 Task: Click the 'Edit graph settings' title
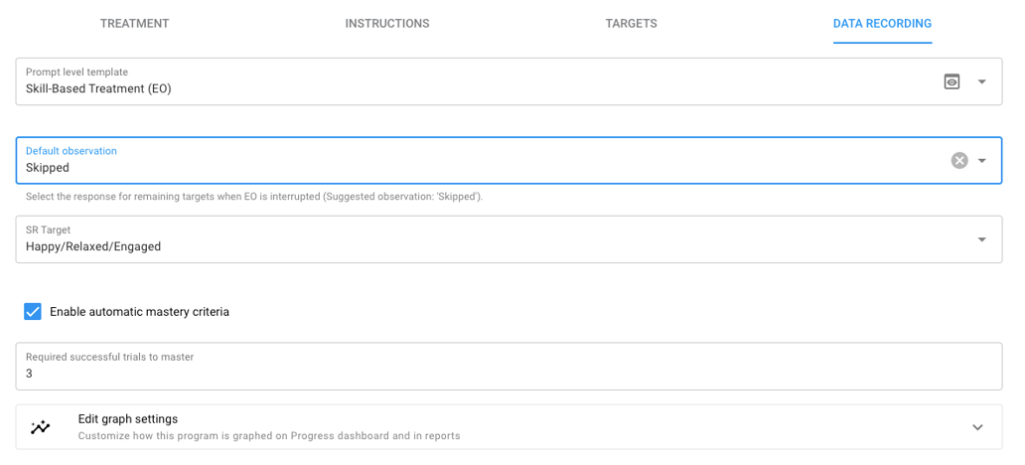click(x=128, y=419)
